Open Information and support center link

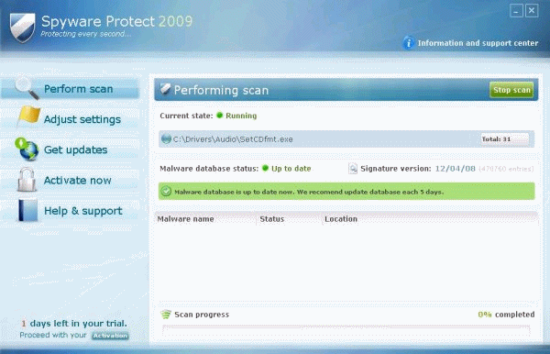(478, 43)
